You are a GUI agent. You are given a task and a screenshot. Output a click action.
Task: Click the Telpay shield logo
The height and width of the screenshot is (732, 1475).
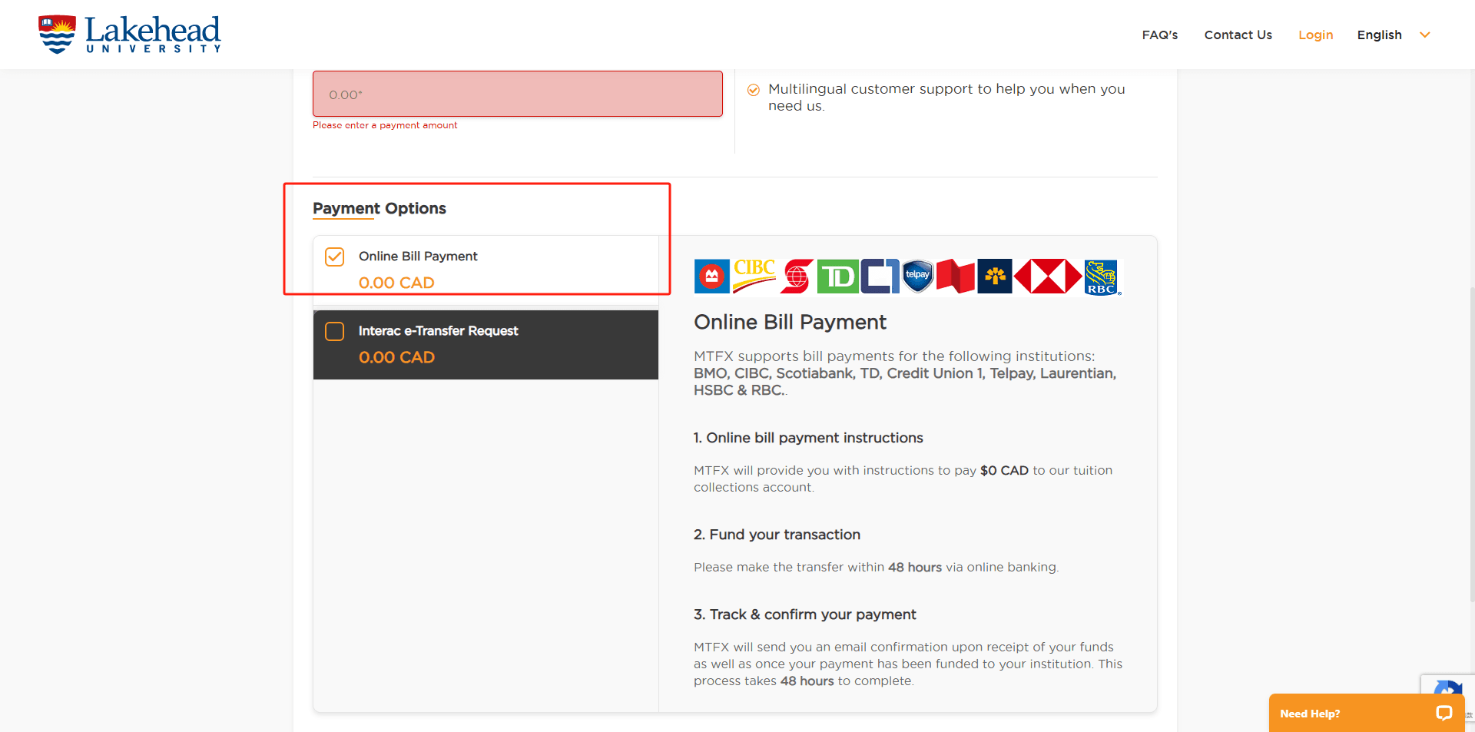(x=917, y=277)
